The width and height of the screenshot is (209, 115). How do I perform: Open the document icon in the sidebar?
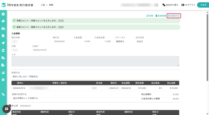[3, 36]
